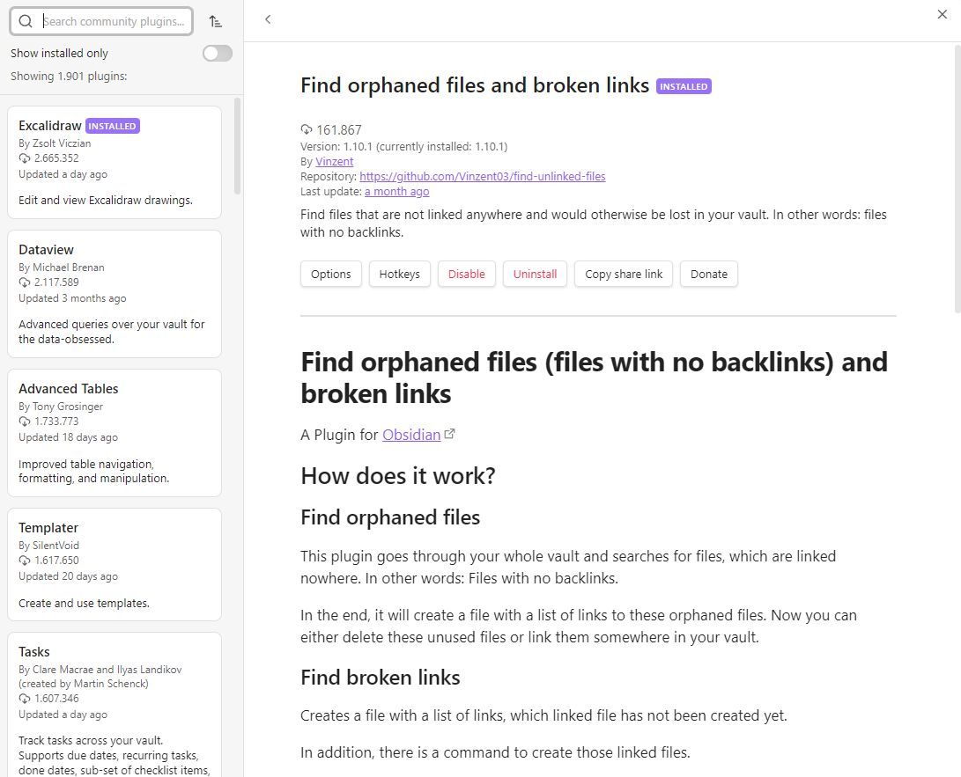Click the Dataview download count icon

coord(25,282)
